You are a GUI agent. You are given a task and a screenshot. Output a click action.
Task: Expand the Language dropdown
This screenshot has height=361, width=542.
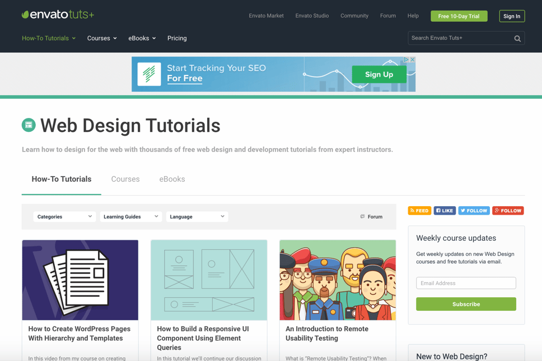point(197,217)
